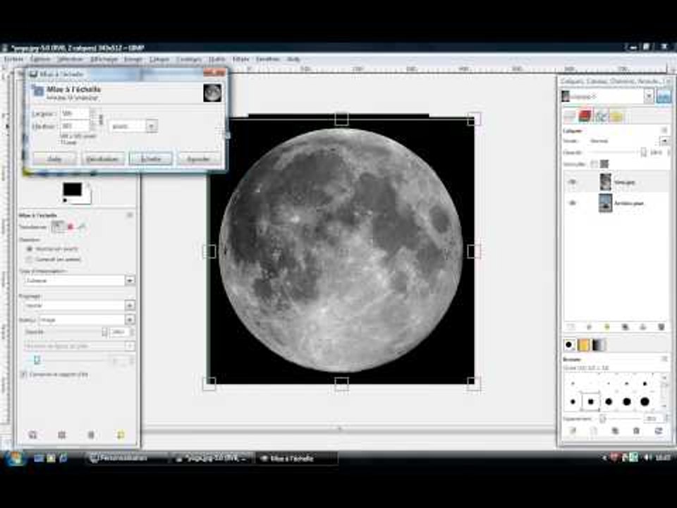Click the Réinitialiser button in scale dialog
The height and width of the screenshot is (508, 677).
102,159
